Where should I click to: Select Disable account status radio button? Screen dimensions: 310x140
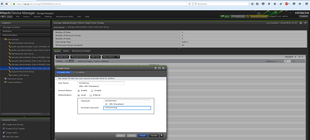coord(92,91)
